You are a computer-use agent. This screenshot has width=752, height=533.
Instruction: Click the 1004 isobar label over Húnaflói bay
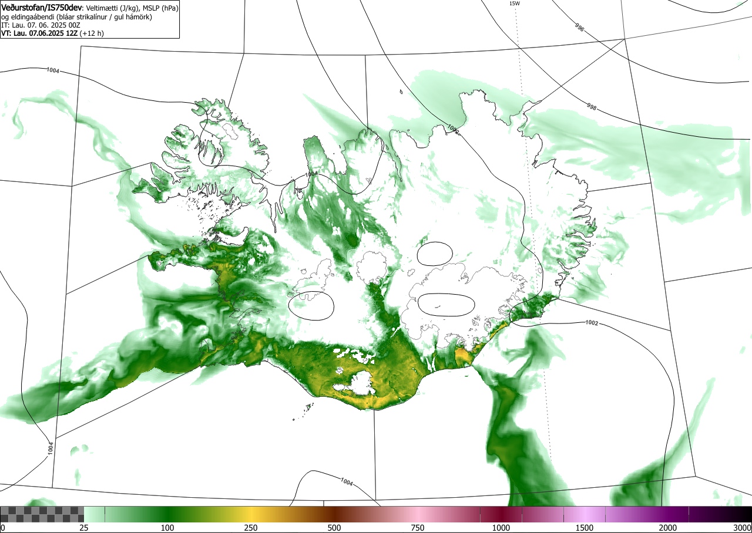[311, 174]
